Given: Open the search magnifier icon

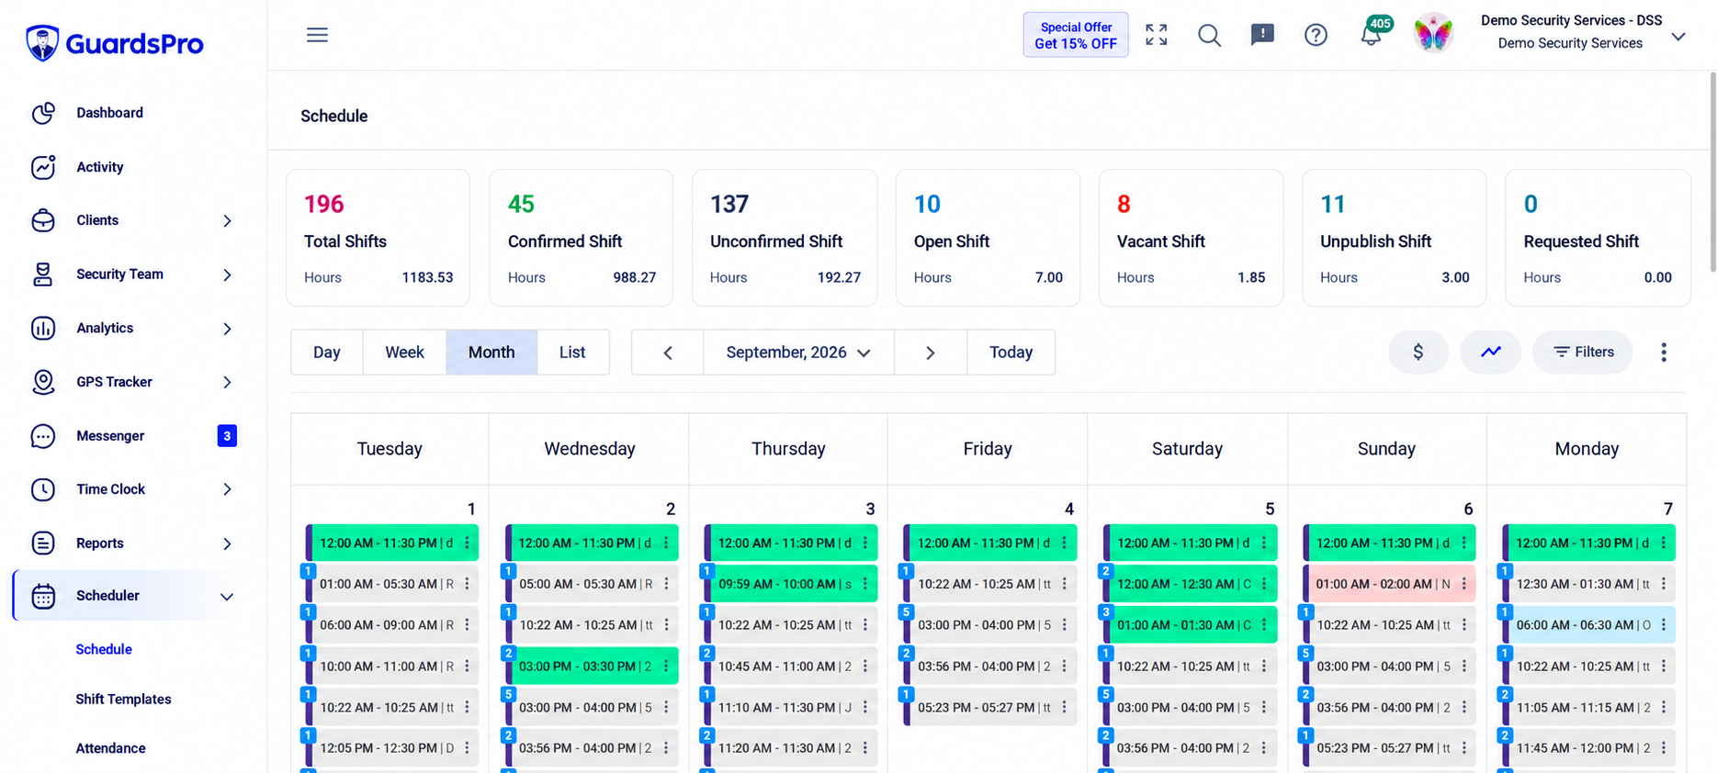Looking at the screenshot, I should click(1209, 35).
